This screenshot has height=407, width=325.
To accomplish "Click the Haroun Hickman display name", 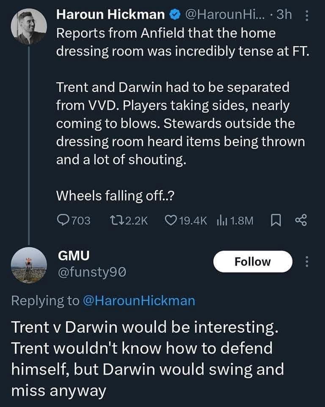I will tap(111, 15).
